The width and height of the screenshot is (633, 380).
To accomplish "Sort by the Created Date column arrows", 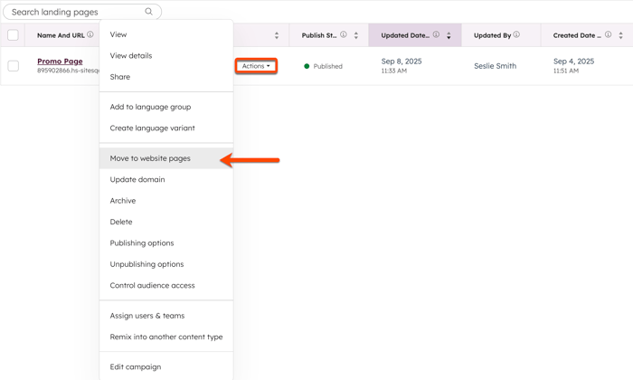I will pos(620,35).
